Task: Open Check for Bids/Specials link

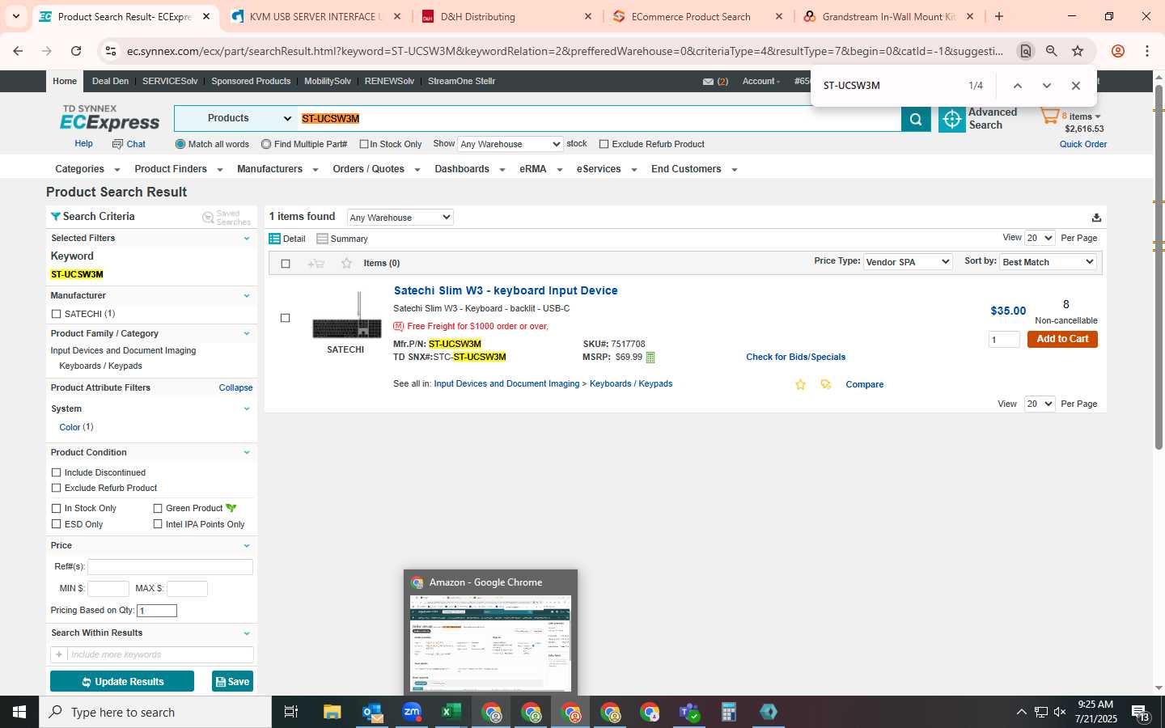Action: (795, 357)
